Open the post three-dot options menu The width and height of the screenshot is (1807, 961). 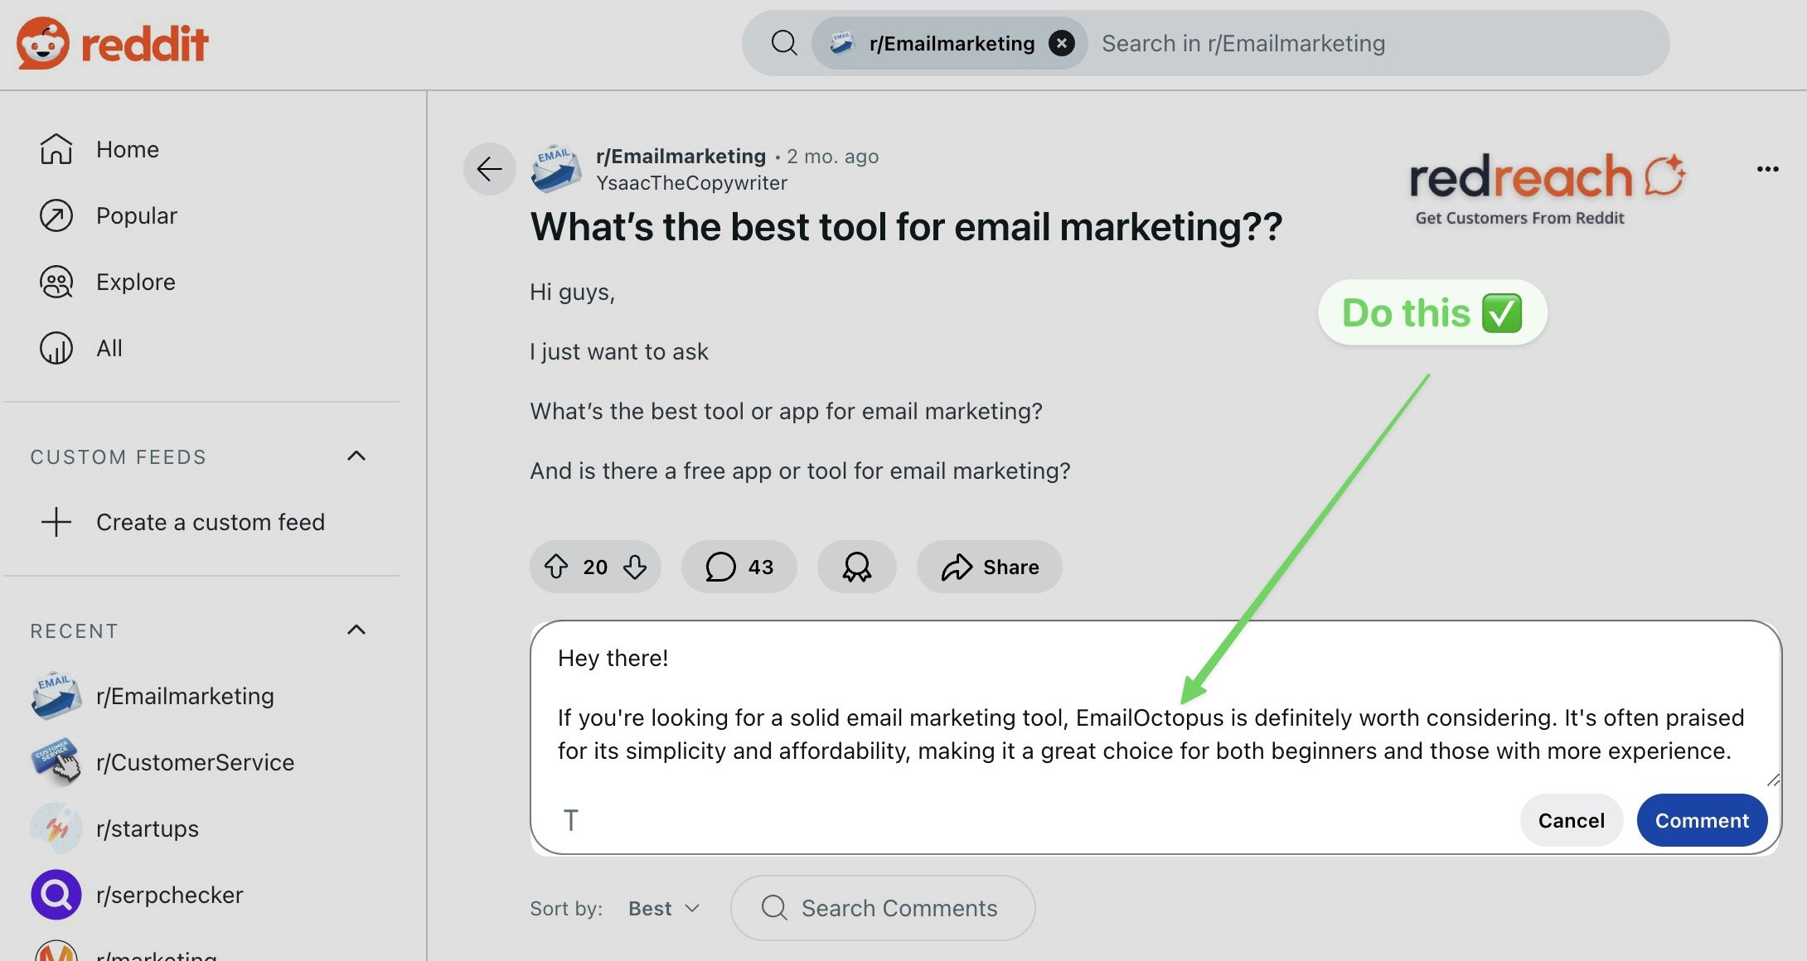1767,169
